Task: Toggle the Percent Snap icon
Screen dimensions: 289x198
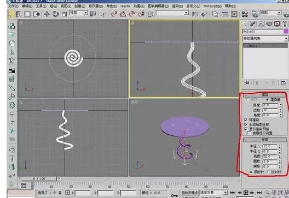Action: (x=132, y=14)
